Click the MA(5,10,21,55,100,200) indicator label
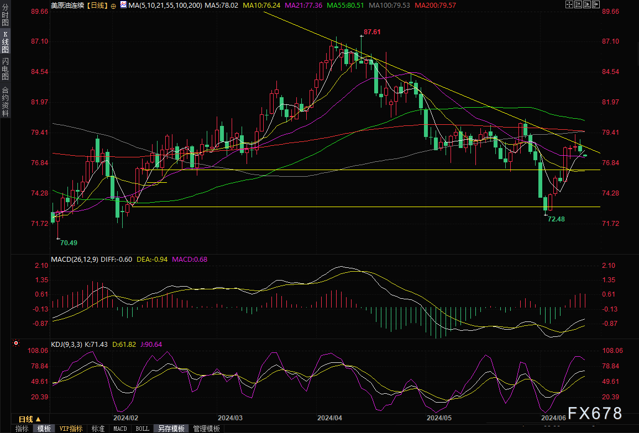Screen dimensions: 639x433 (x=165, y=6)
